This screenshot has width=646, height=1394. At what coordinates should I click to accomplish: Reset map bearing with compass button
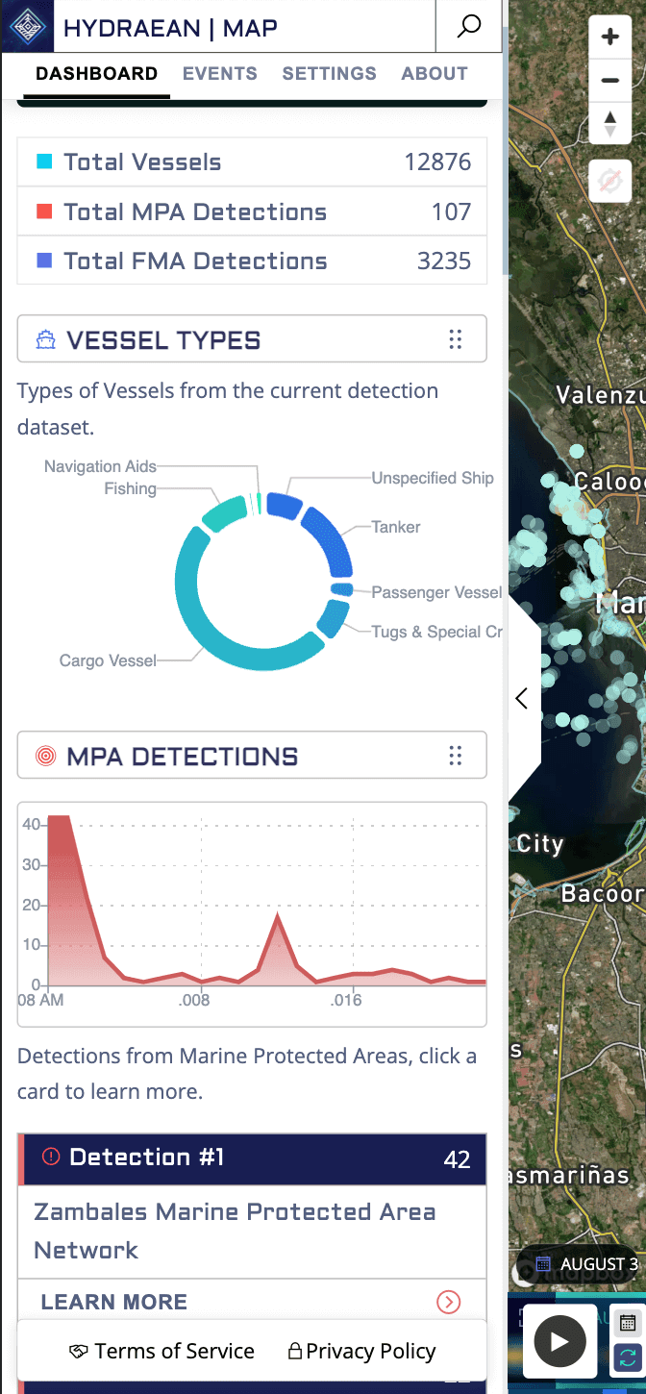(x=609, y=123)
